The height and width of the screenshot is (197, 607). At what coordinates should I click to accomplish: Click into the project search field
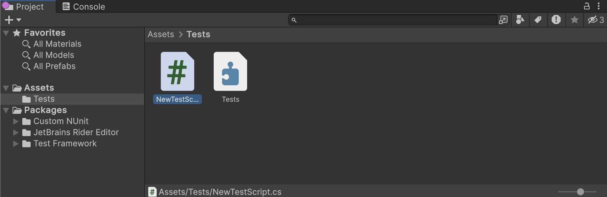pos(397,20)
